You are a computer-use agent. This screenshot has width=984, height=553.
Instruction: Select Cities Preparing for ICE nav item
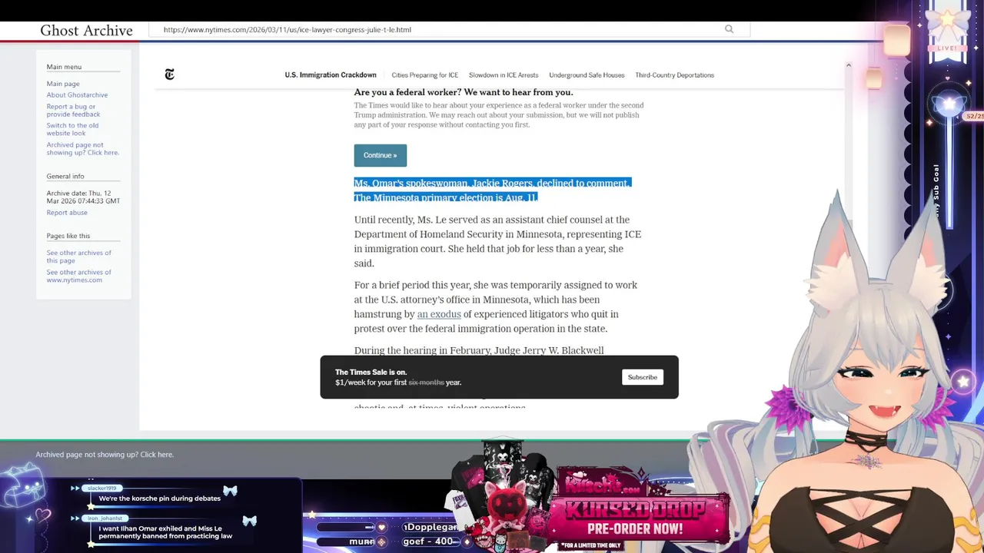(424, 75)
